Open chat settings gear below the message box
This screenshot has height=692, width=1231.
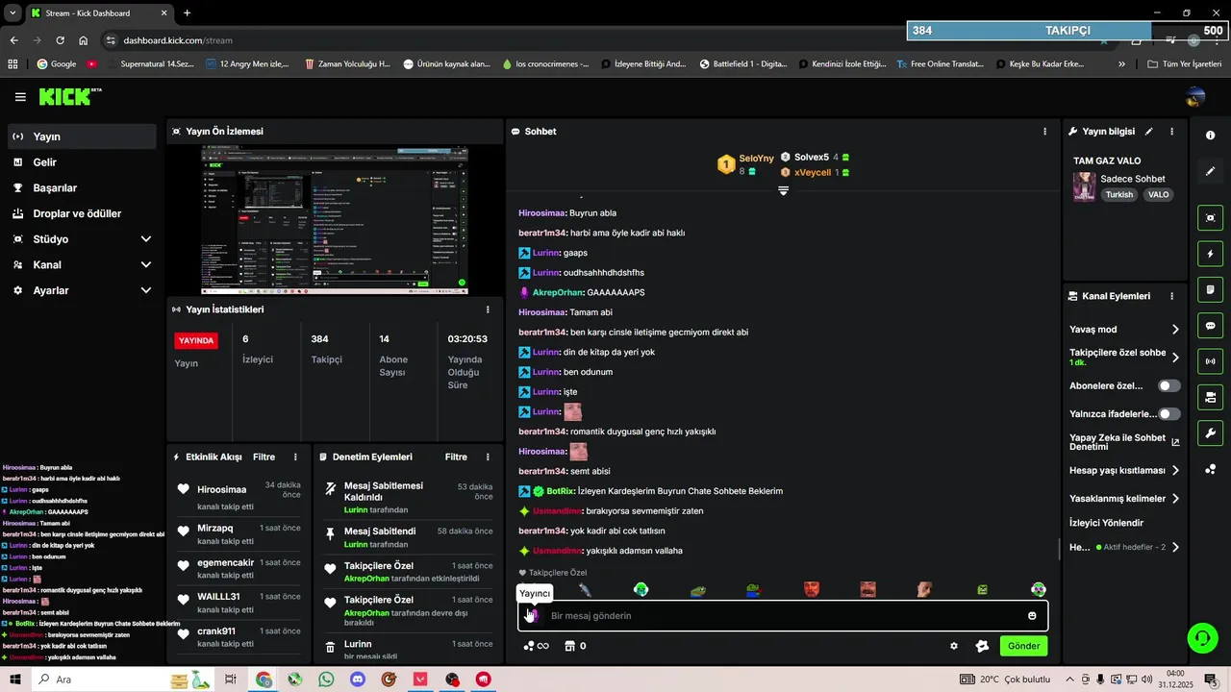954,646
